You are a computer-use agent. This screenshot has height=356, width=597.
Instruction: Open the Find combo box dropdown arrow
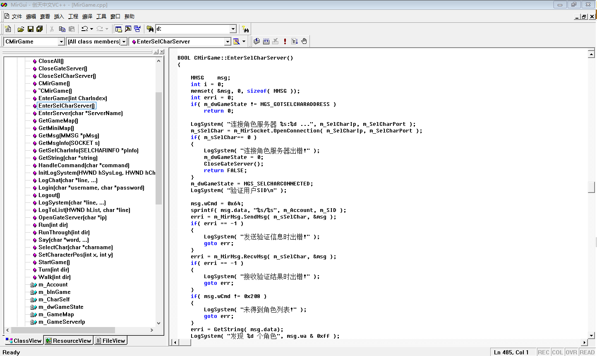tap(233, 29)
